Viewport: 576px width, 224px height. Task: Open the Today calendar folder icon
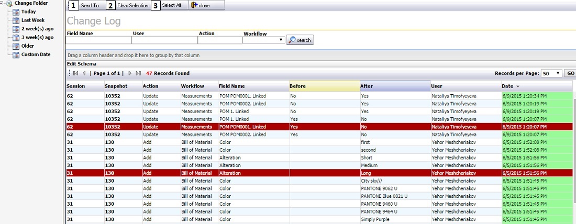point(16,12)
